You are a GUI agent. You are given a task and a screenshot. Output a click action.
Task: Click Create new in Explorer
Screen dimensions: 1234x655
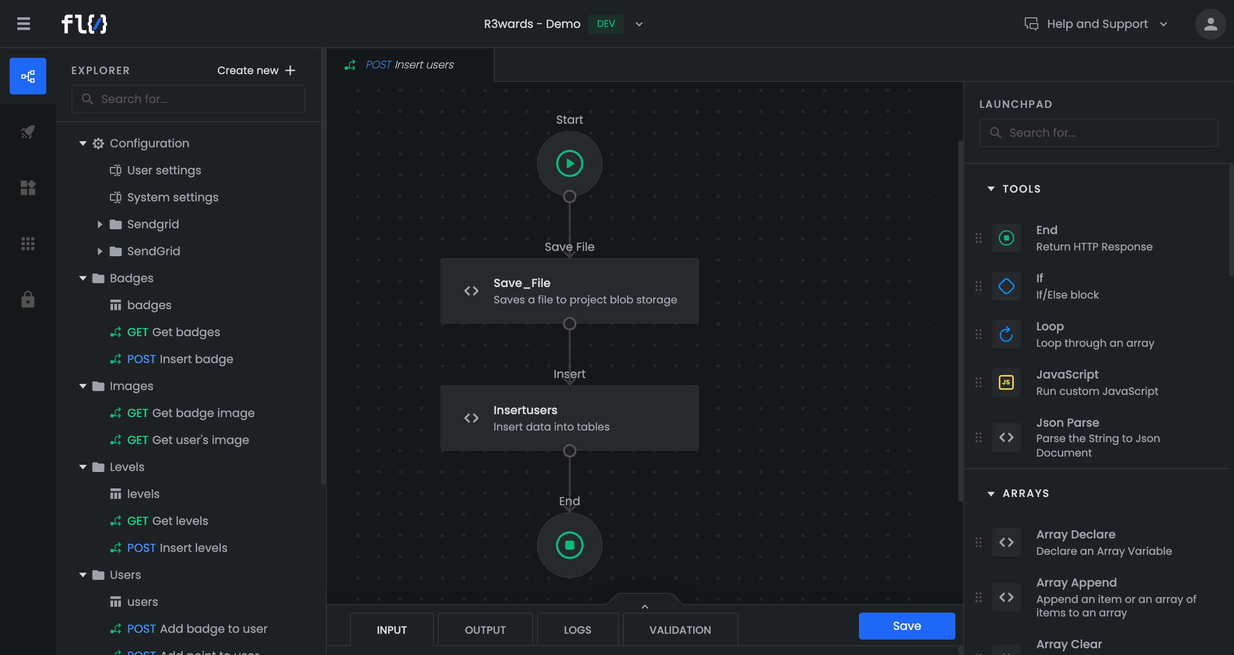[x=256, y=70]
